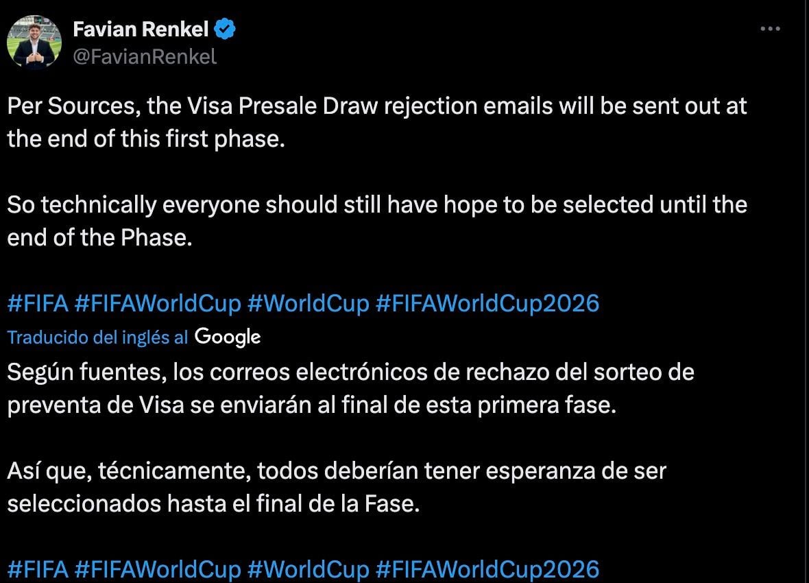
Task: Open #WorldCup hashtag in the Spanish translation
Action: point(308,569)
